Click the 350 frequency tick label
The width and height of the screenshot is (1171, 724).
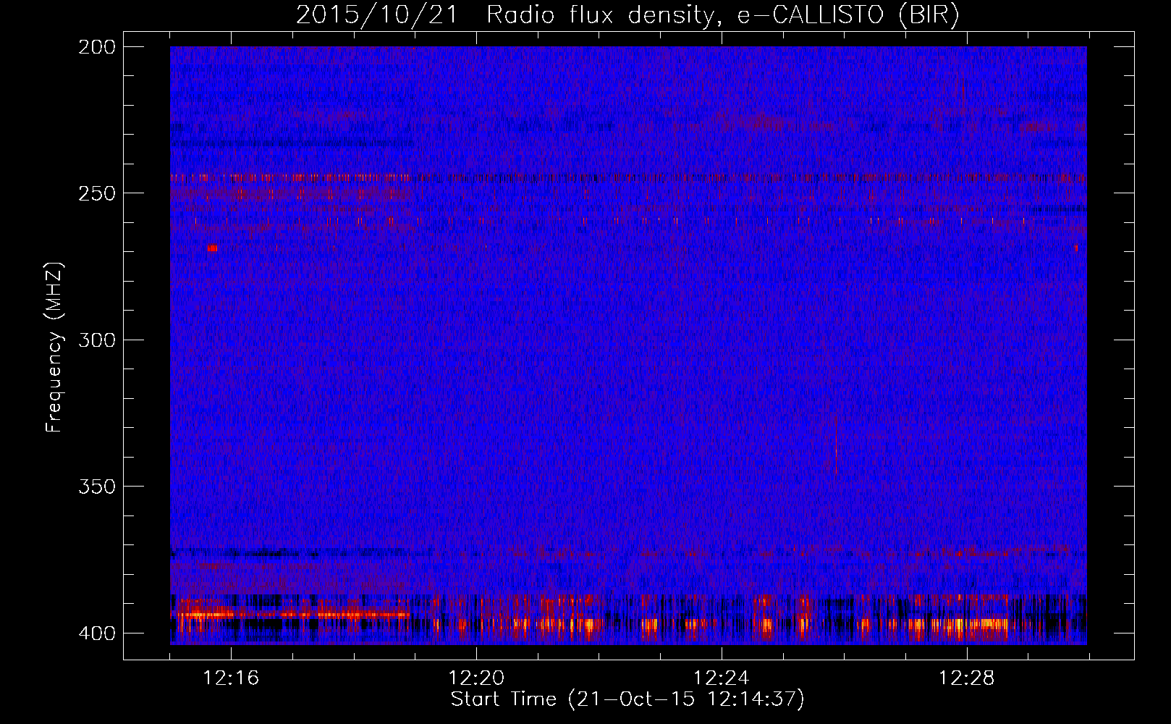[x=96, y=487]
